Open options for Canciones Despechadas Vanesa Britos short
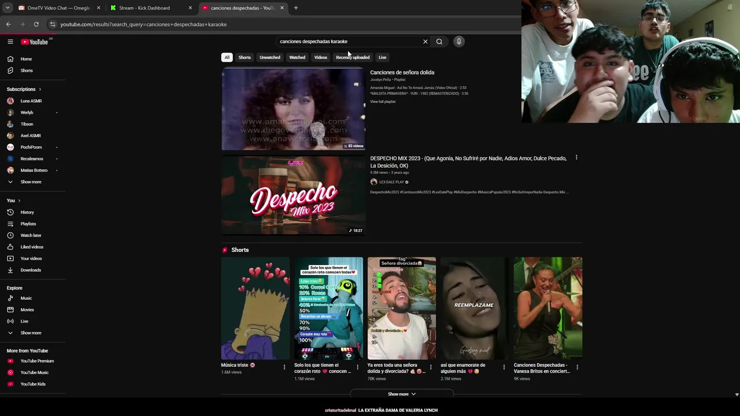Screen dimensions: 740x416 (577, 367)
